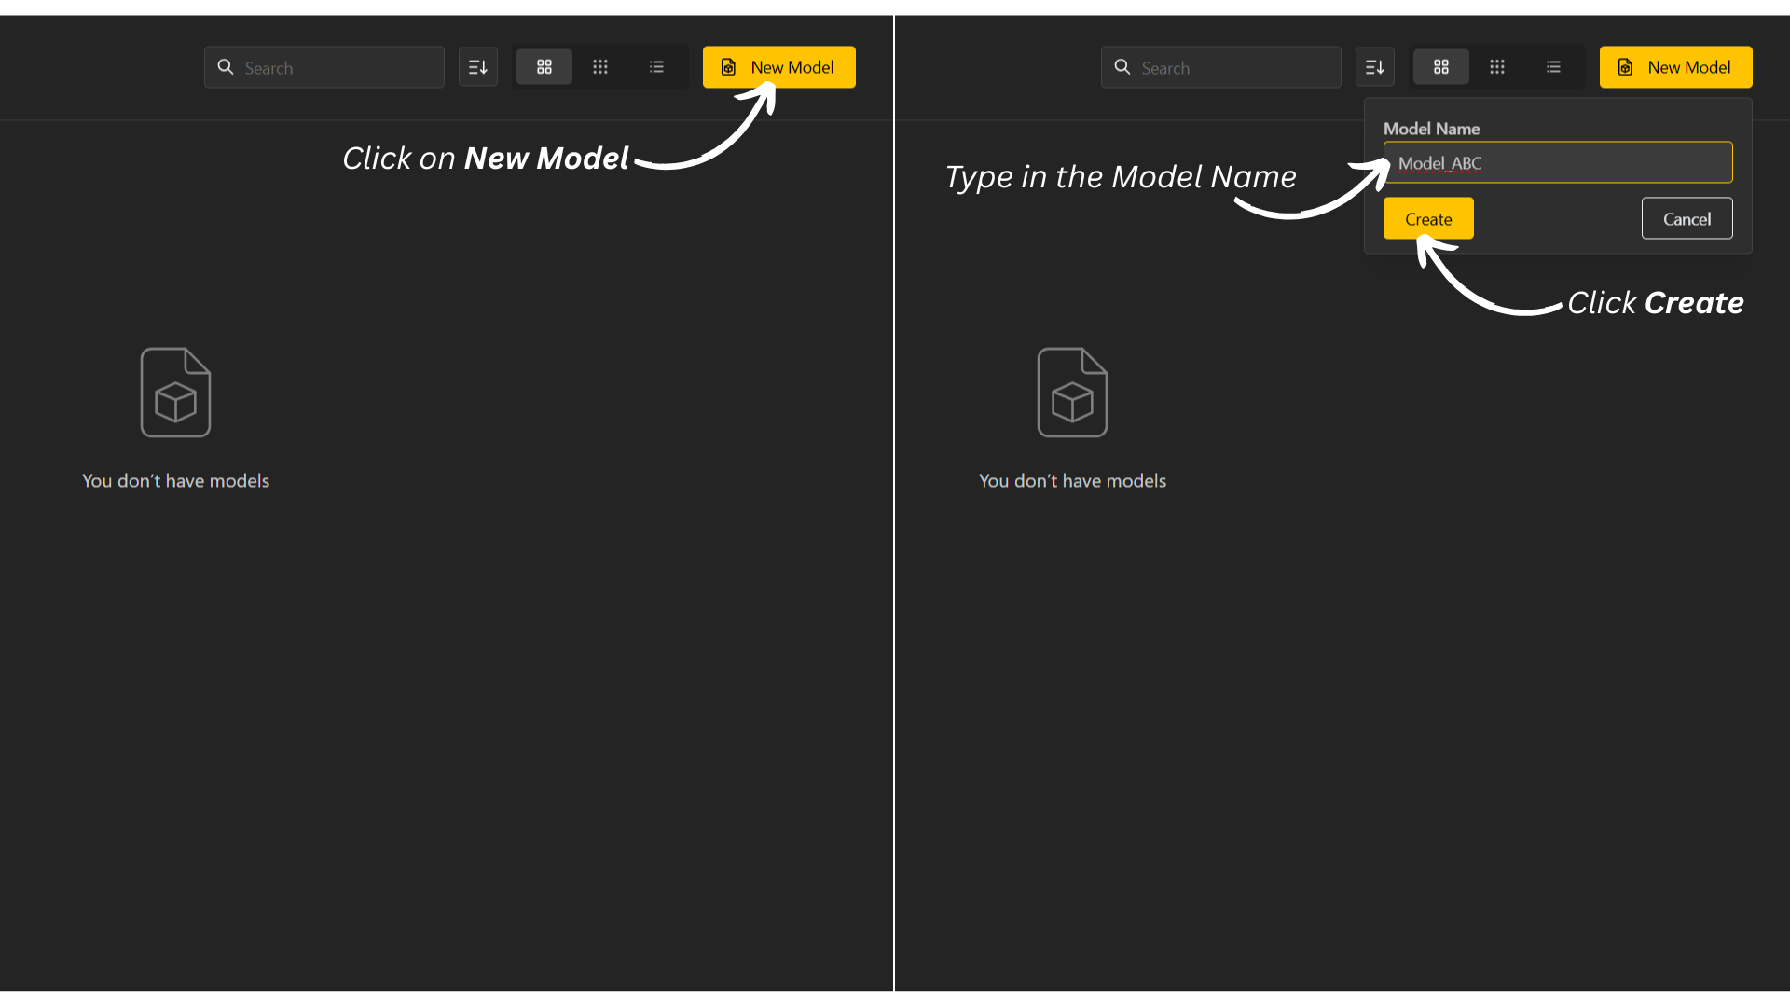The height and width of the screenshot is (1007, 1790).
Task: Click the sort icon in left panel
Action: [x=477, y=67]
